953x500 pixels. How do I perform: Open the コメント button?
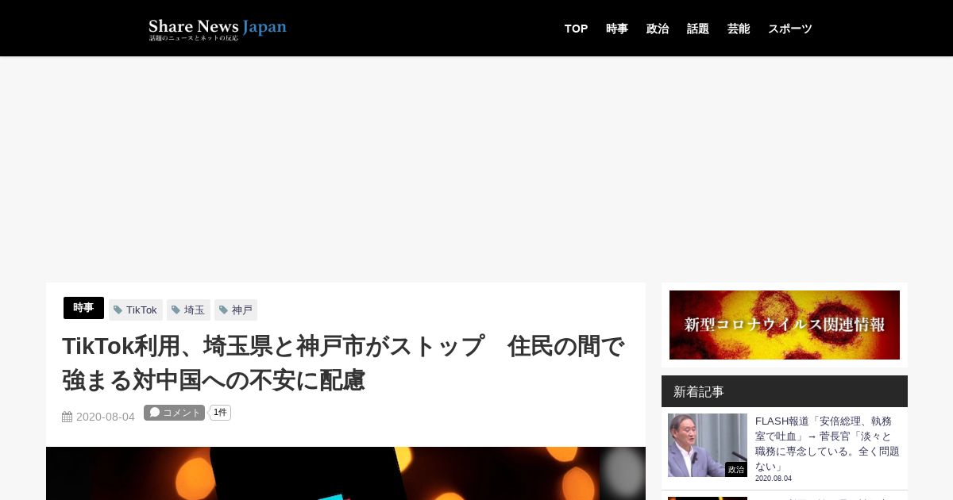(174, 413)
